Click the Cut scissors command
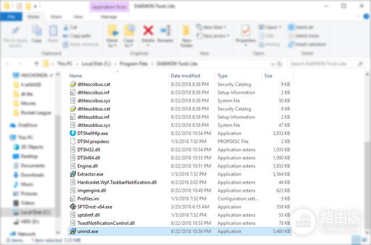Image resolution: width=371 pixels, height=245 pixels. pyautogui.click(x=70, y=27)
